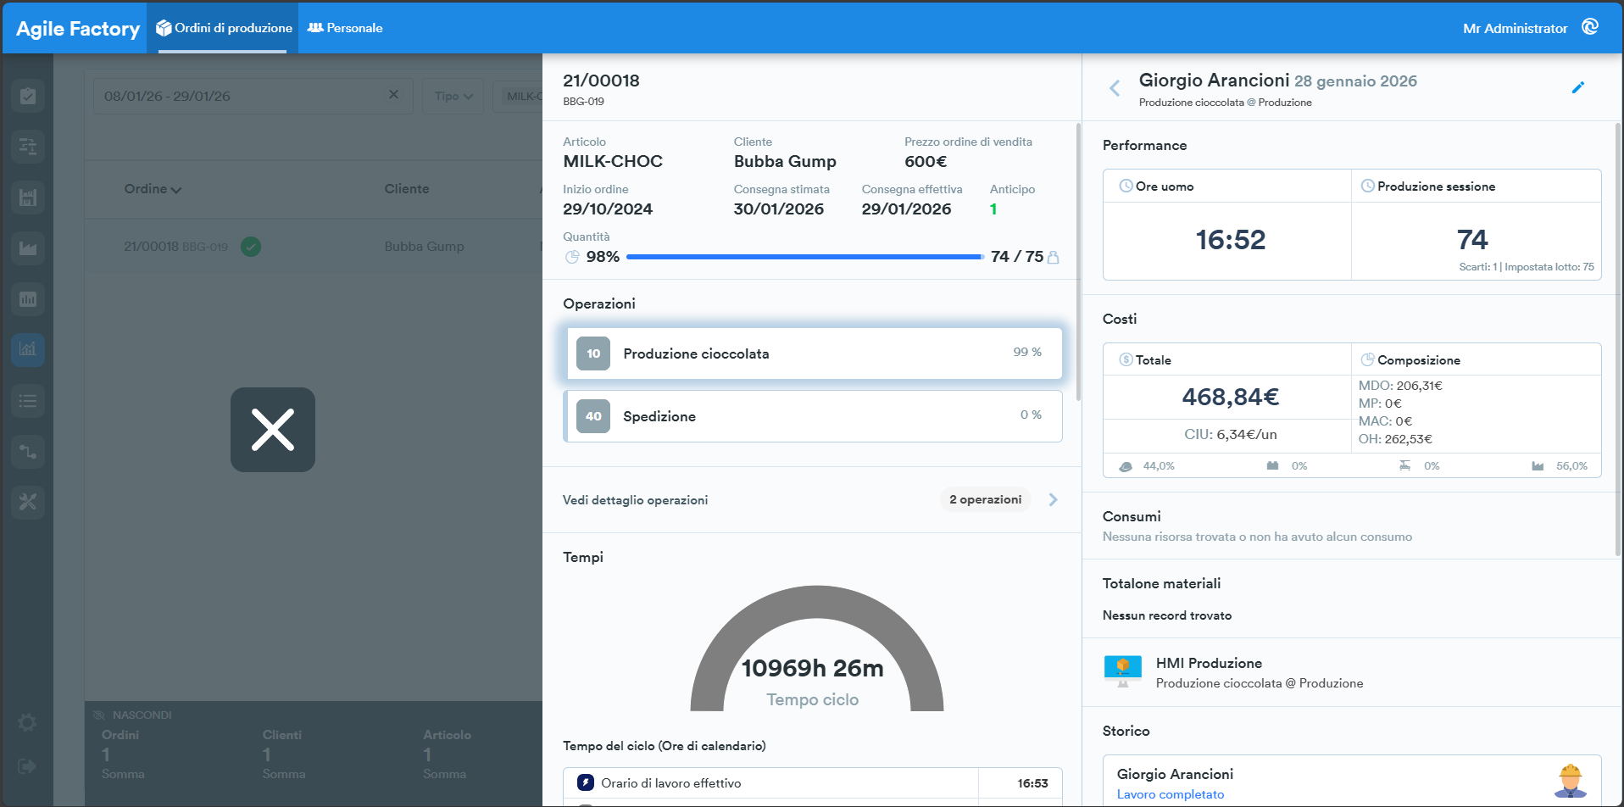
Task: Click the right panel vertical scrollbar
Action: pos(1618,339)
